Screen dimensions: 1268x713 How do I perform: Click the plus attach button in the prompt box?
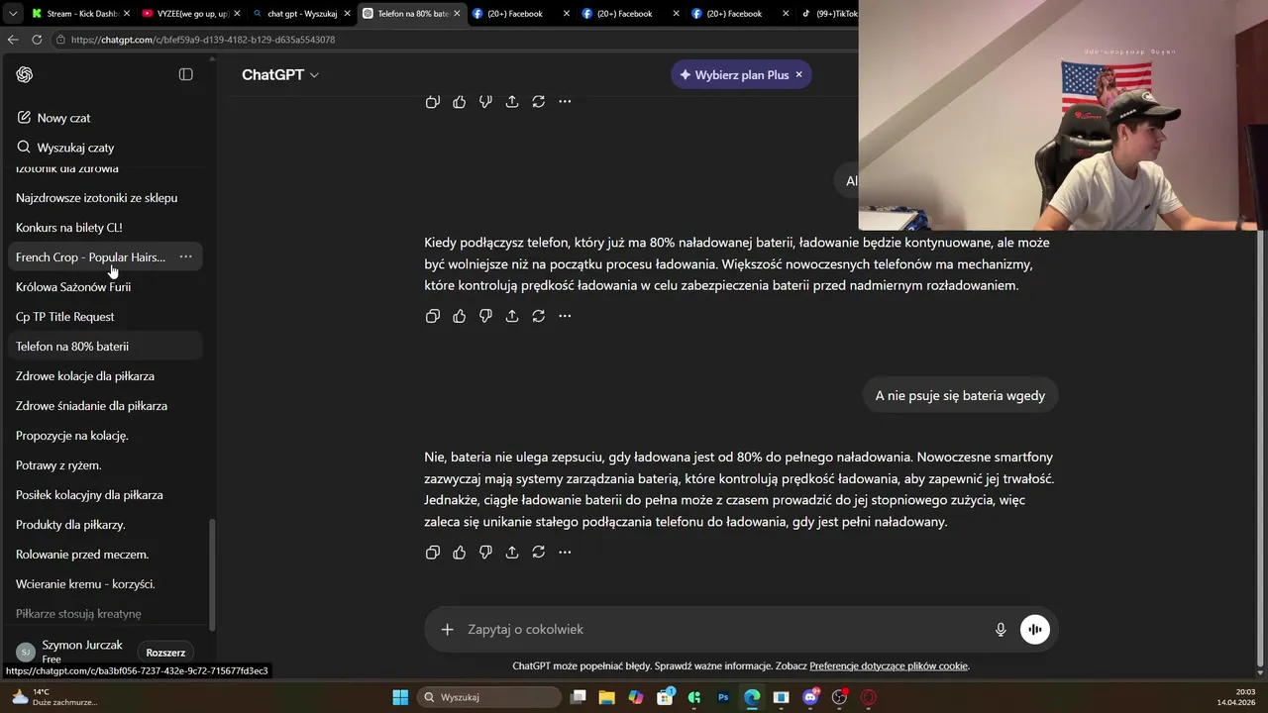click(447, 629)
